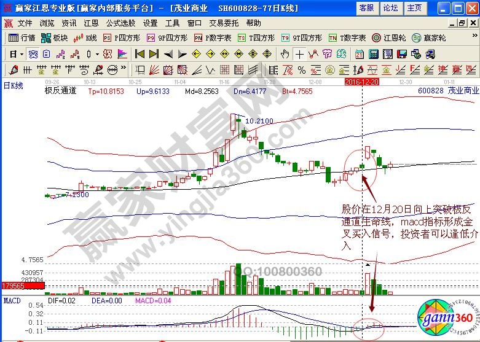Switch to K线 candlestick chart

[x=85, y=37]
